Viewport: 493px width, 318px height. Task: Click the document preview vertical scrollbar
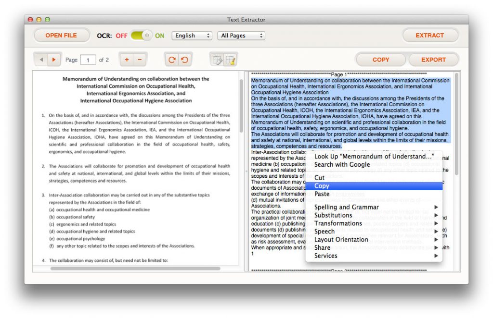241,106
